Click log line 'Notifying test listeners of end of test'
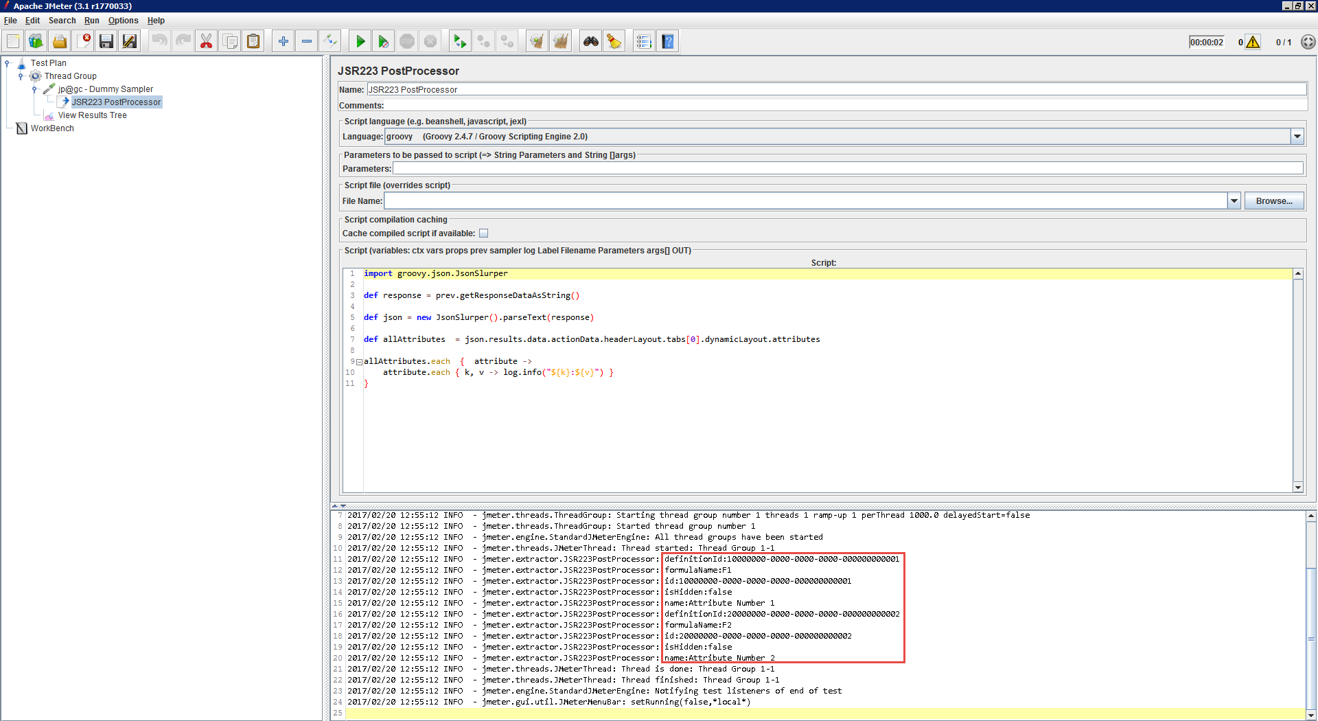This screenshot has width=1318, height=721. point(748,691)
